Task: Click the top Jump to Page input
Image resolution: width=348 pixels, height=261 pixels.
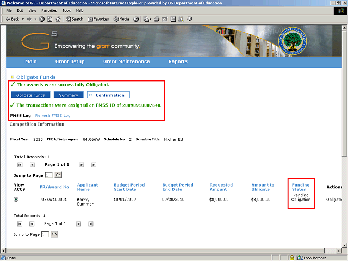Action: point(49,175)
